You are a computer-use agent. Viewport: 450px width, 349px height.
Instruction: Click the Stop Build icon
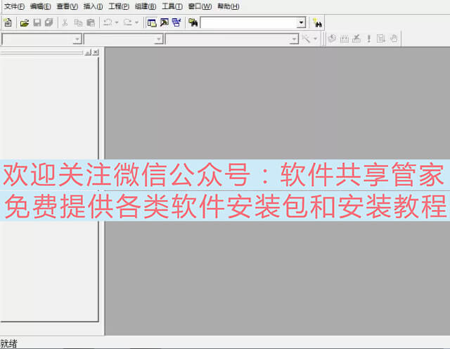(x=356, y=39)
